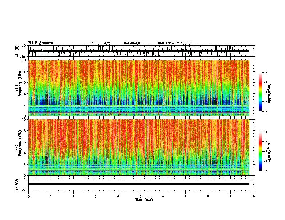Click the time axis tick label "5"
Image resolution: width=285 pixels, height=220 pixels.
coord(141,196)
